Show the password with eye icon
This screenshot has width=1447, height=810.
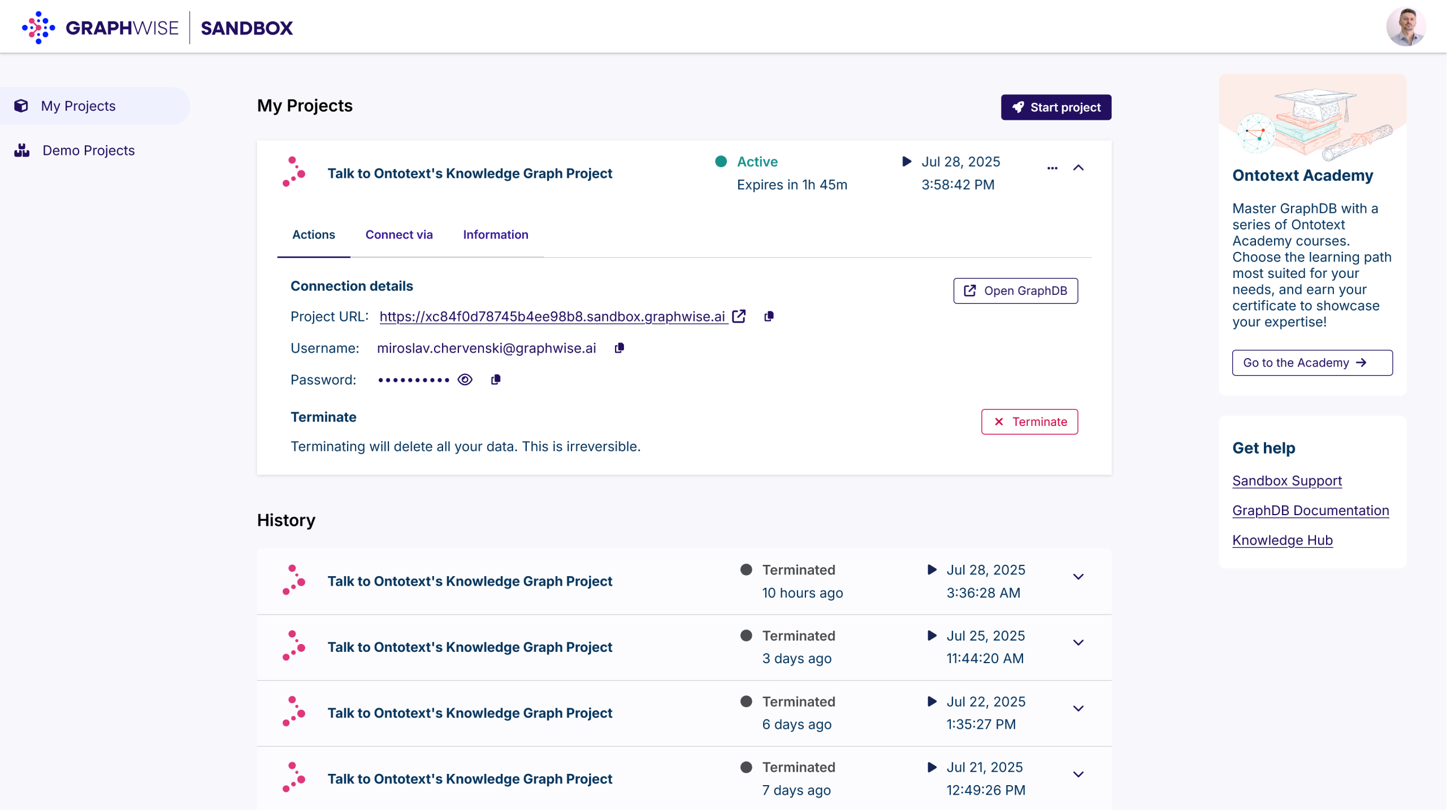[x=465, y=380]
